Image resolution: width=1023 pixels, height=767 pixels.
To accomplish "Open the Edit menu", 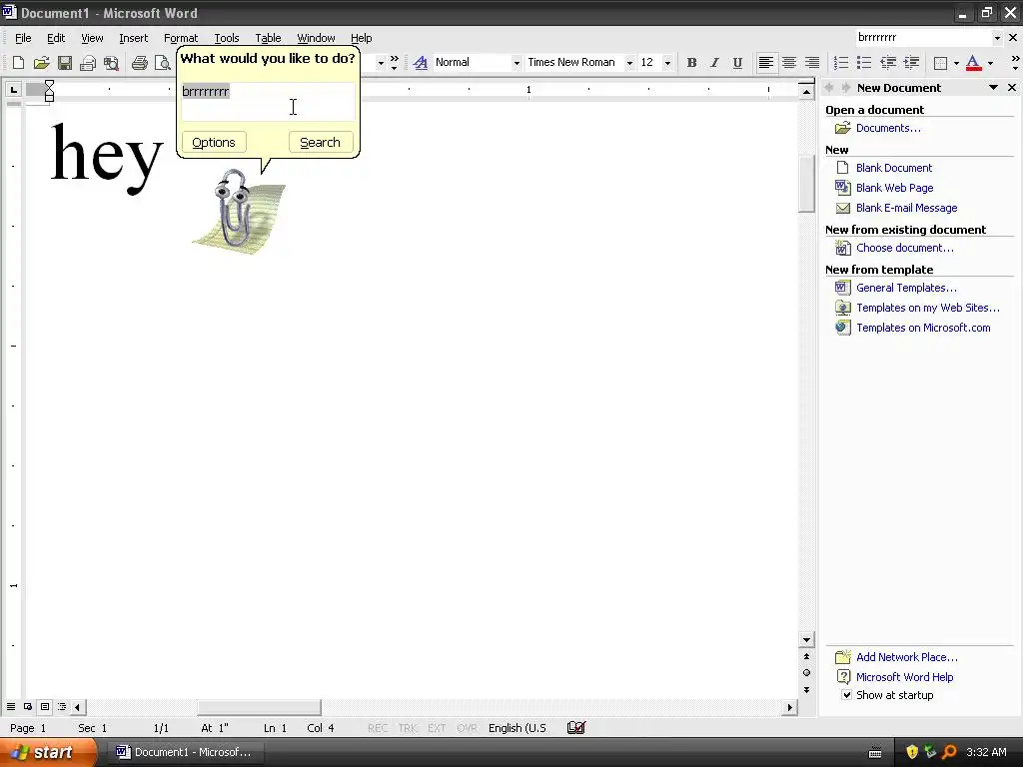I will [x=56, y=38].
